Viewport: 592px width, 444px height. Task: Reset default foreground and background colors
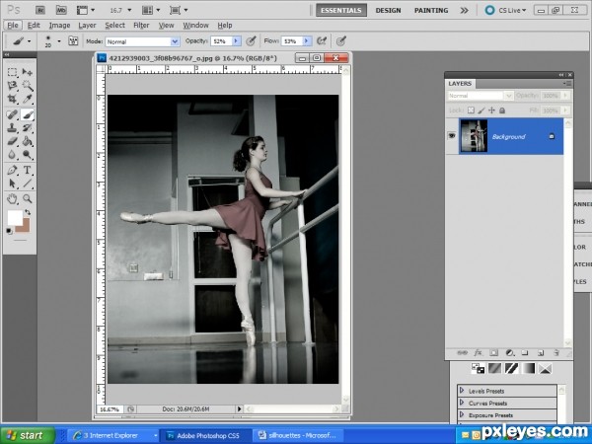click(9, 231)
